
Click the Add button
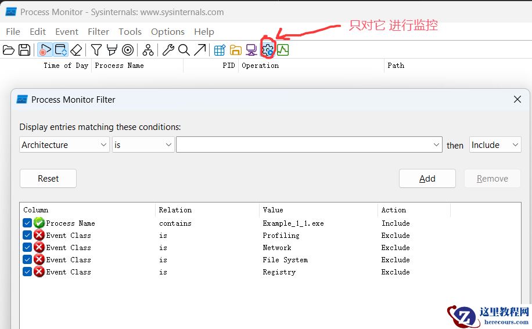pyautogui.click(x=427, y=179)
